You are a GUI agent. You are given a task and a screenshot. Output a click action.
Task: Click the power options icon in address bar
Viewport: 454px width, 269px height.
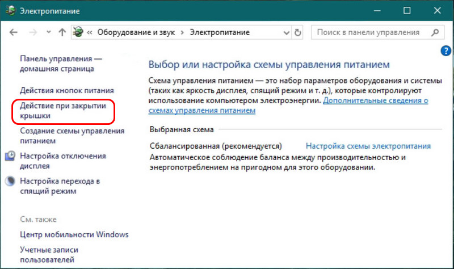click(79, 32)
